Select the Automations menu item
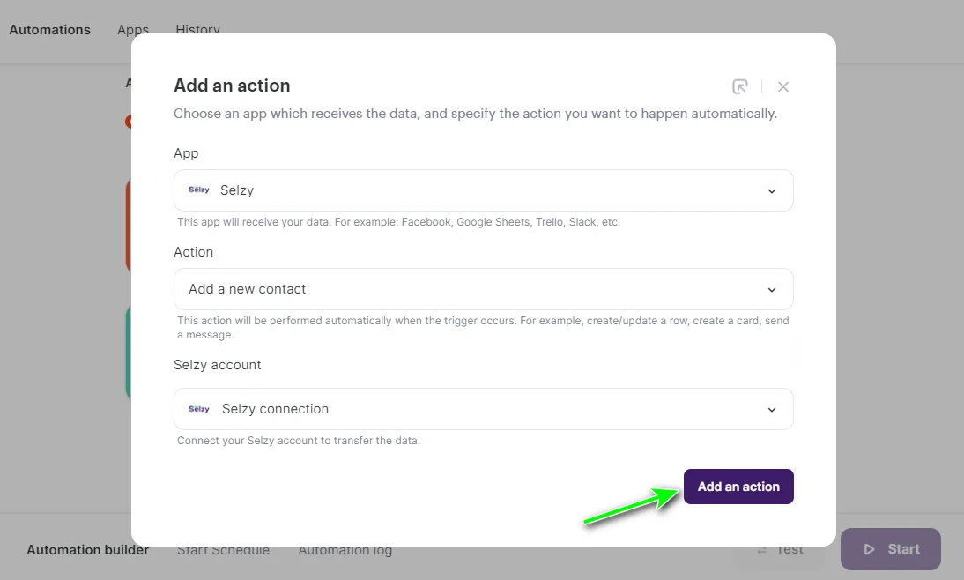Viewport: 964px width, 580px height. click(x=49, y=29)
